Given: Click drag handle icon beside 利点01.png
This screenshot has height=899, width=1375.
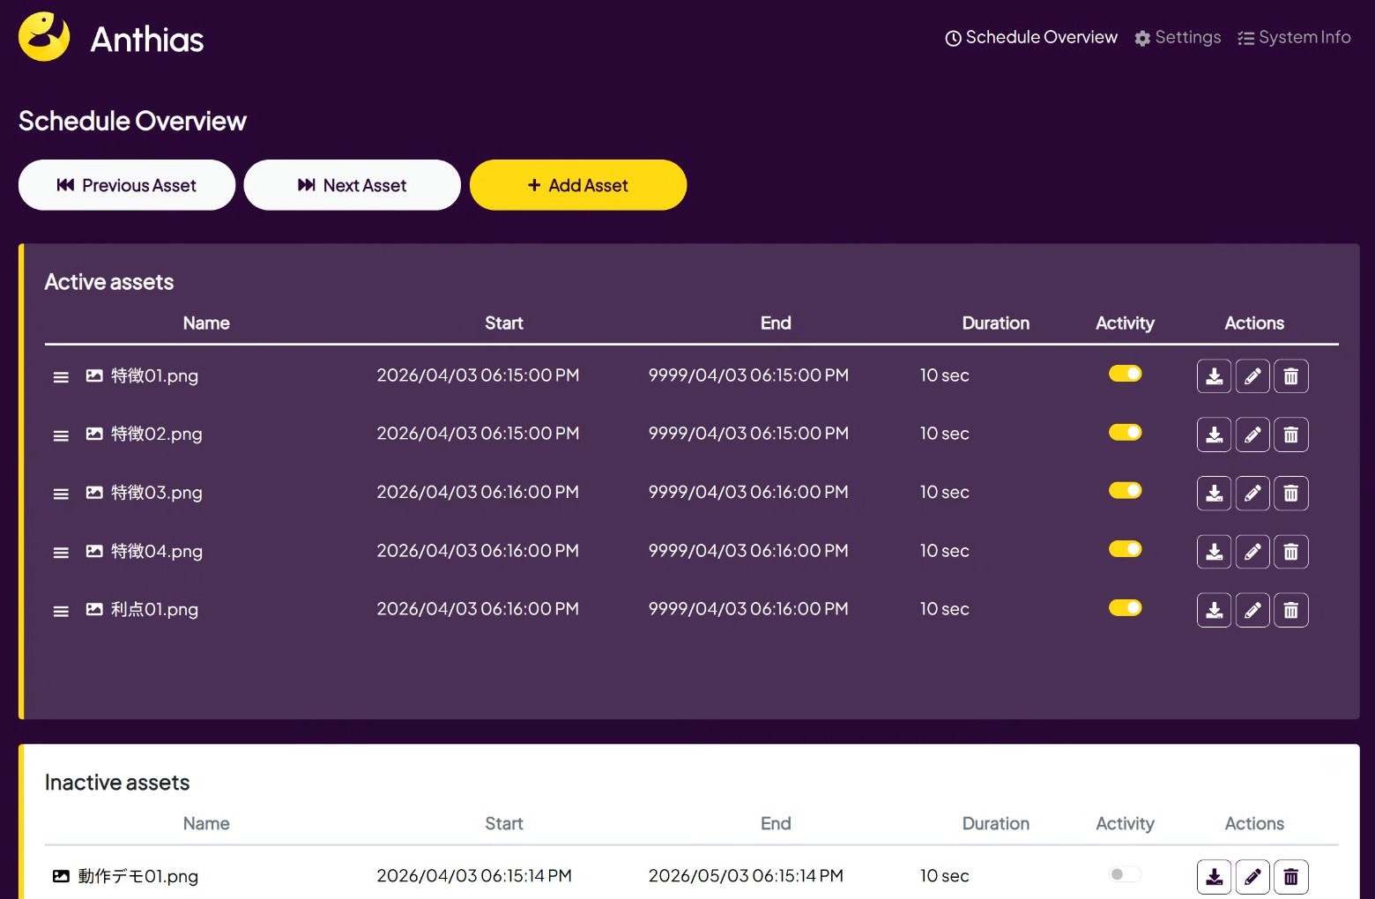Looking at the screenshot, I should [61, 611].
